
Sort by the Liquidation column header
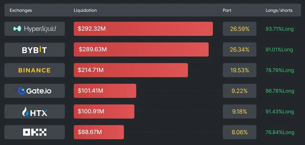pos(85,10)
